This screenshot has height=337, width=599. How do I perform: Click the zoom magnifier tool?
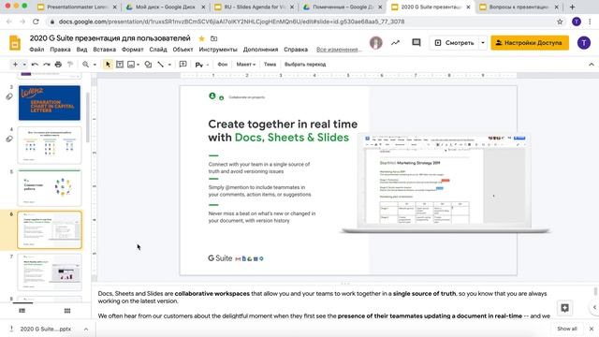85,65
